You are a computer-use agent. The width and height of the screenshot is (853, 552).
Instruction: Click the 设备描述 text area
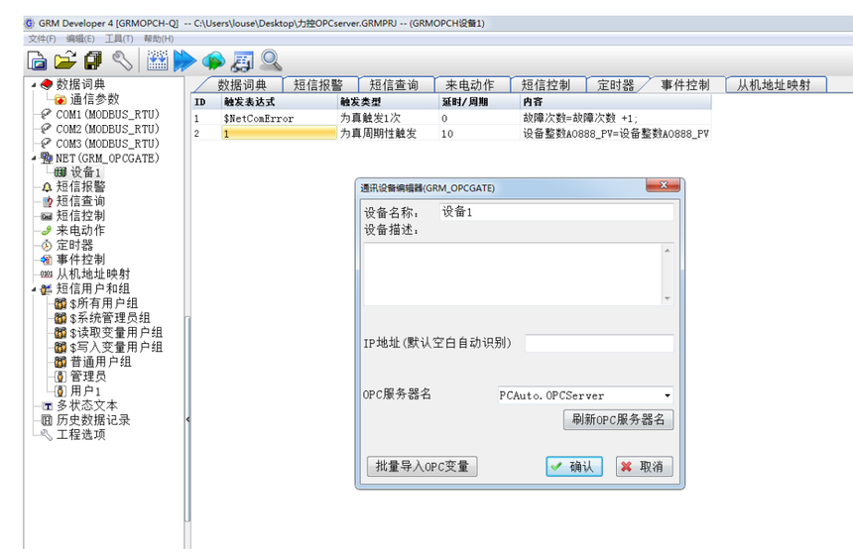pyautogui.click(x=519, y=274)
